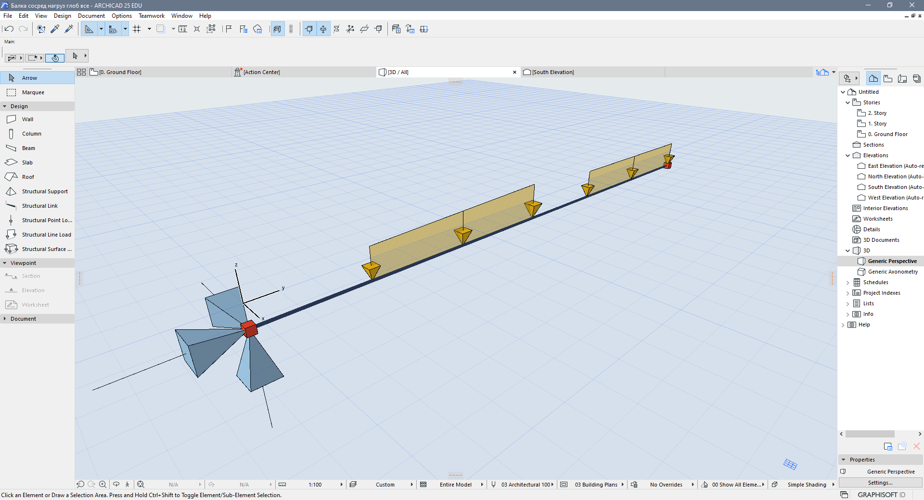
Task: Switch to the South Elevation tab
Action: pyautogui.click(x=552, y=72)
